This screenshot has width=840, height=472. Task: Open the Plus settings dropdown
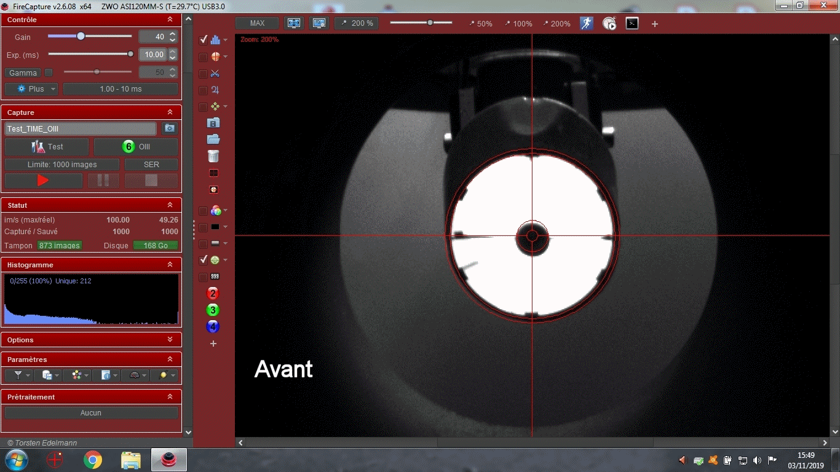[x=31, y=89]
